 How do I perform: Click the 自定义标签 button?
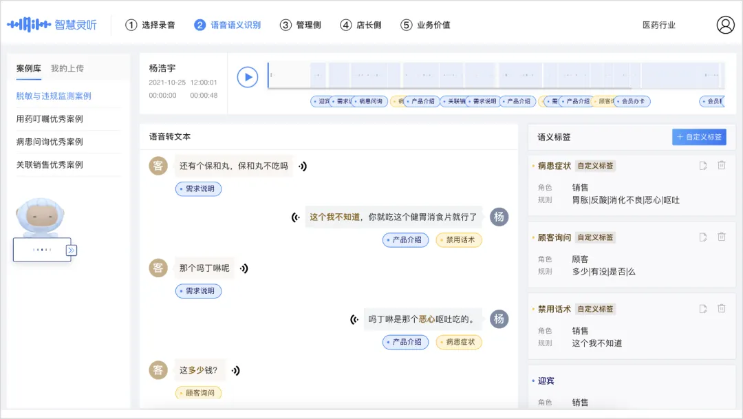point(700,136)
